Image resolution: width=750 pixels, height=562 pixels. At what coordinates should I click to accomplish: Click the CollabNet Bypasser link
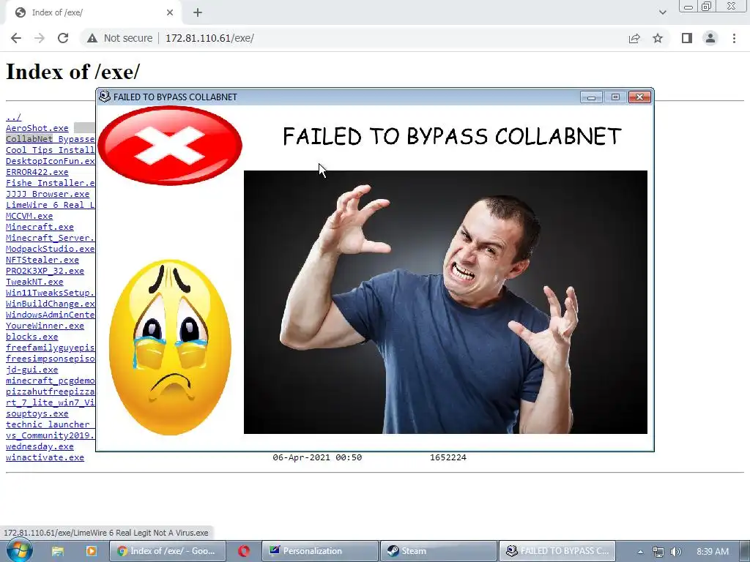pyautogui.click(x=51, y=139)
